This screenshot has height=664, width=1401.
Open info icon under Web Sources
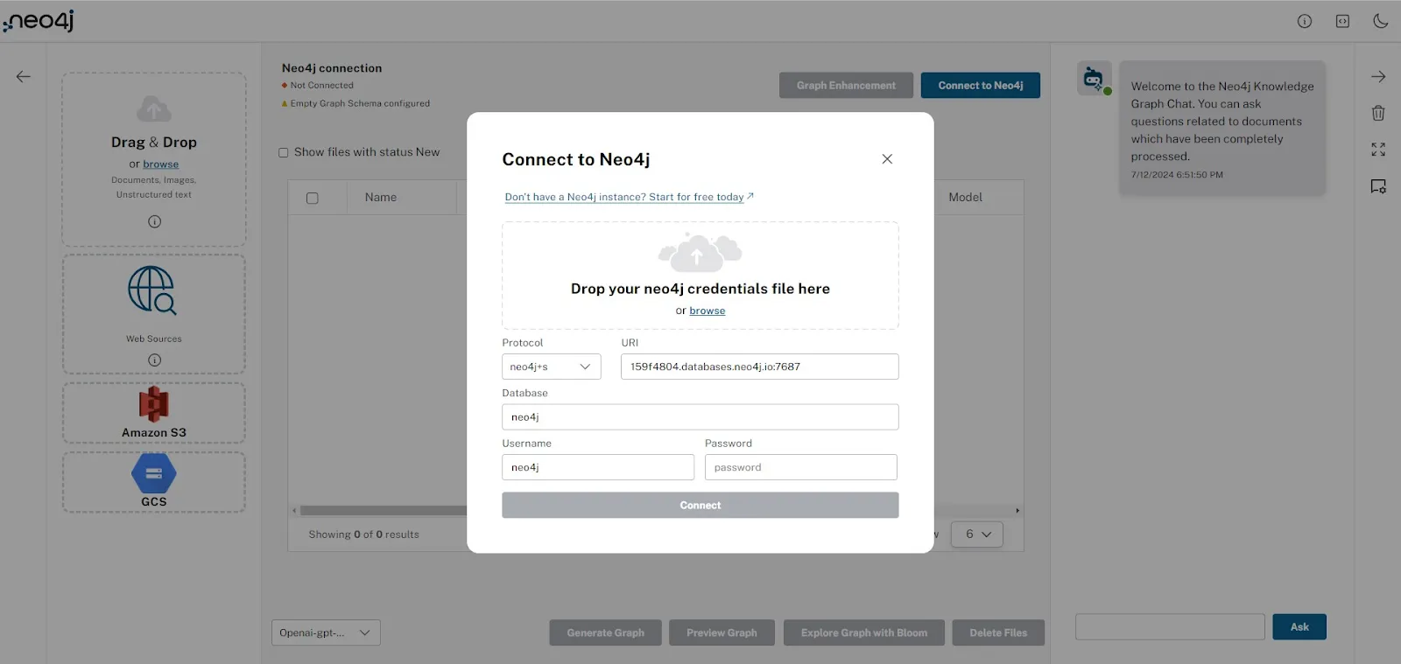tap(154, 360)
